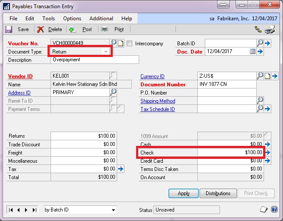Go to the last record

click(x=34, y=210)
